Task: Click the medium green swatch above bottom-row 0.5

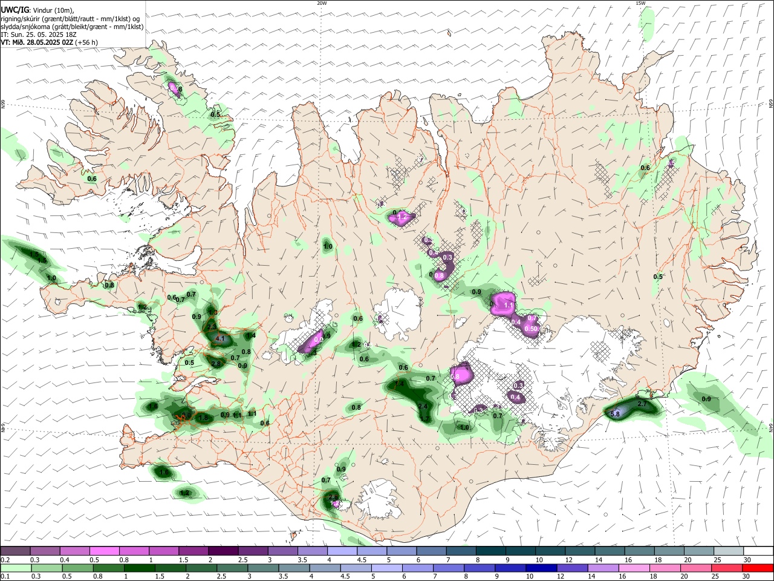Action: point(77,568)
